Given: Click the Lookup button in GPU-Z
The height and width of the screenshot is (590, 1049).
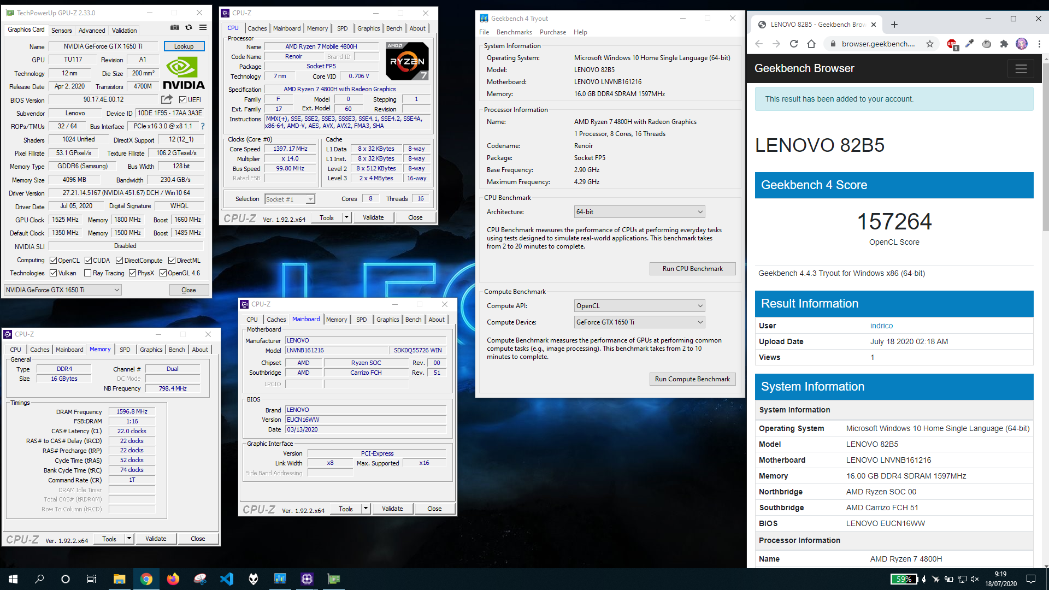Looking at the screenshot, I should 184,46.
